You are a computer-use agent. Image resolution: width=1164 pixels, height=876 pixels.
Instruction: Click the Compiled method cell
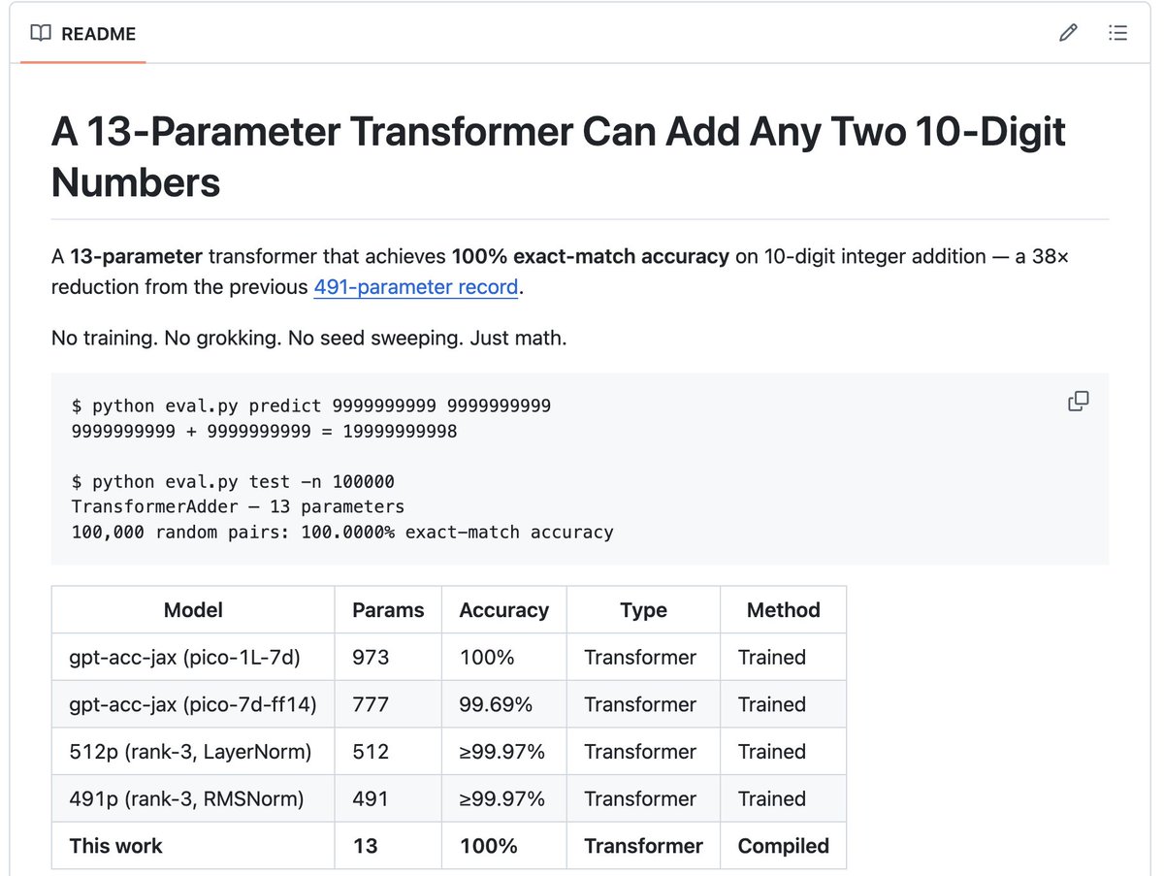click(x=783, y=846)
